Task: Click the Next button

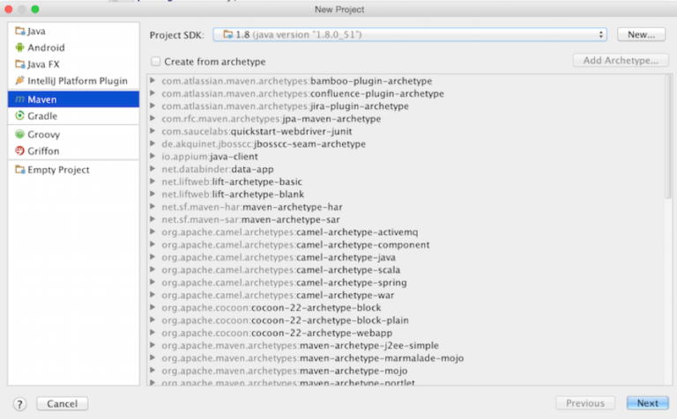Action: click(647, 403)
